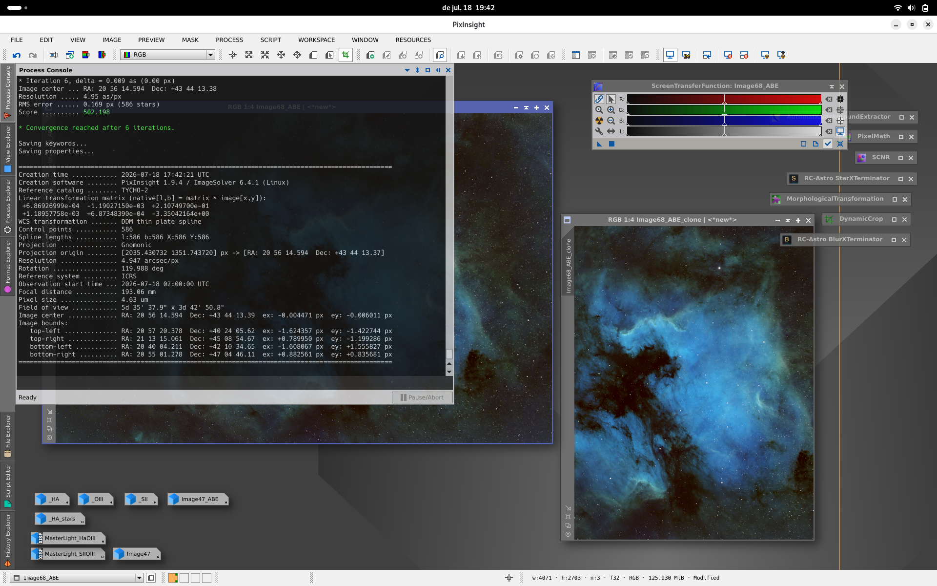Open the Process Explorer side tab
Image resolution: width=937 pixels, height=586 pixels.
[7, 206]
